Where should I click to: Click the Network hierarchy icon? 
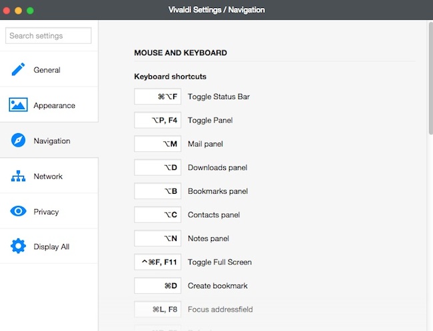tap(18, 176)
